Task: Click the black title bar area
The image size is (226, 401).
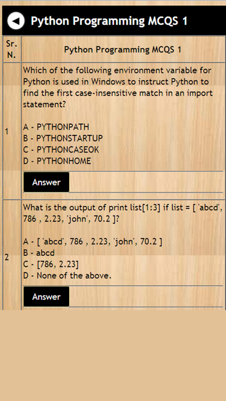Action: tap(114, 21)
